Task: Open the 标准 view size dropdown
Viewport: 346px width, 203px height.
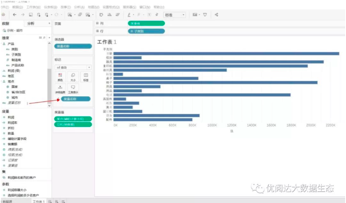Action: point(175,15)
